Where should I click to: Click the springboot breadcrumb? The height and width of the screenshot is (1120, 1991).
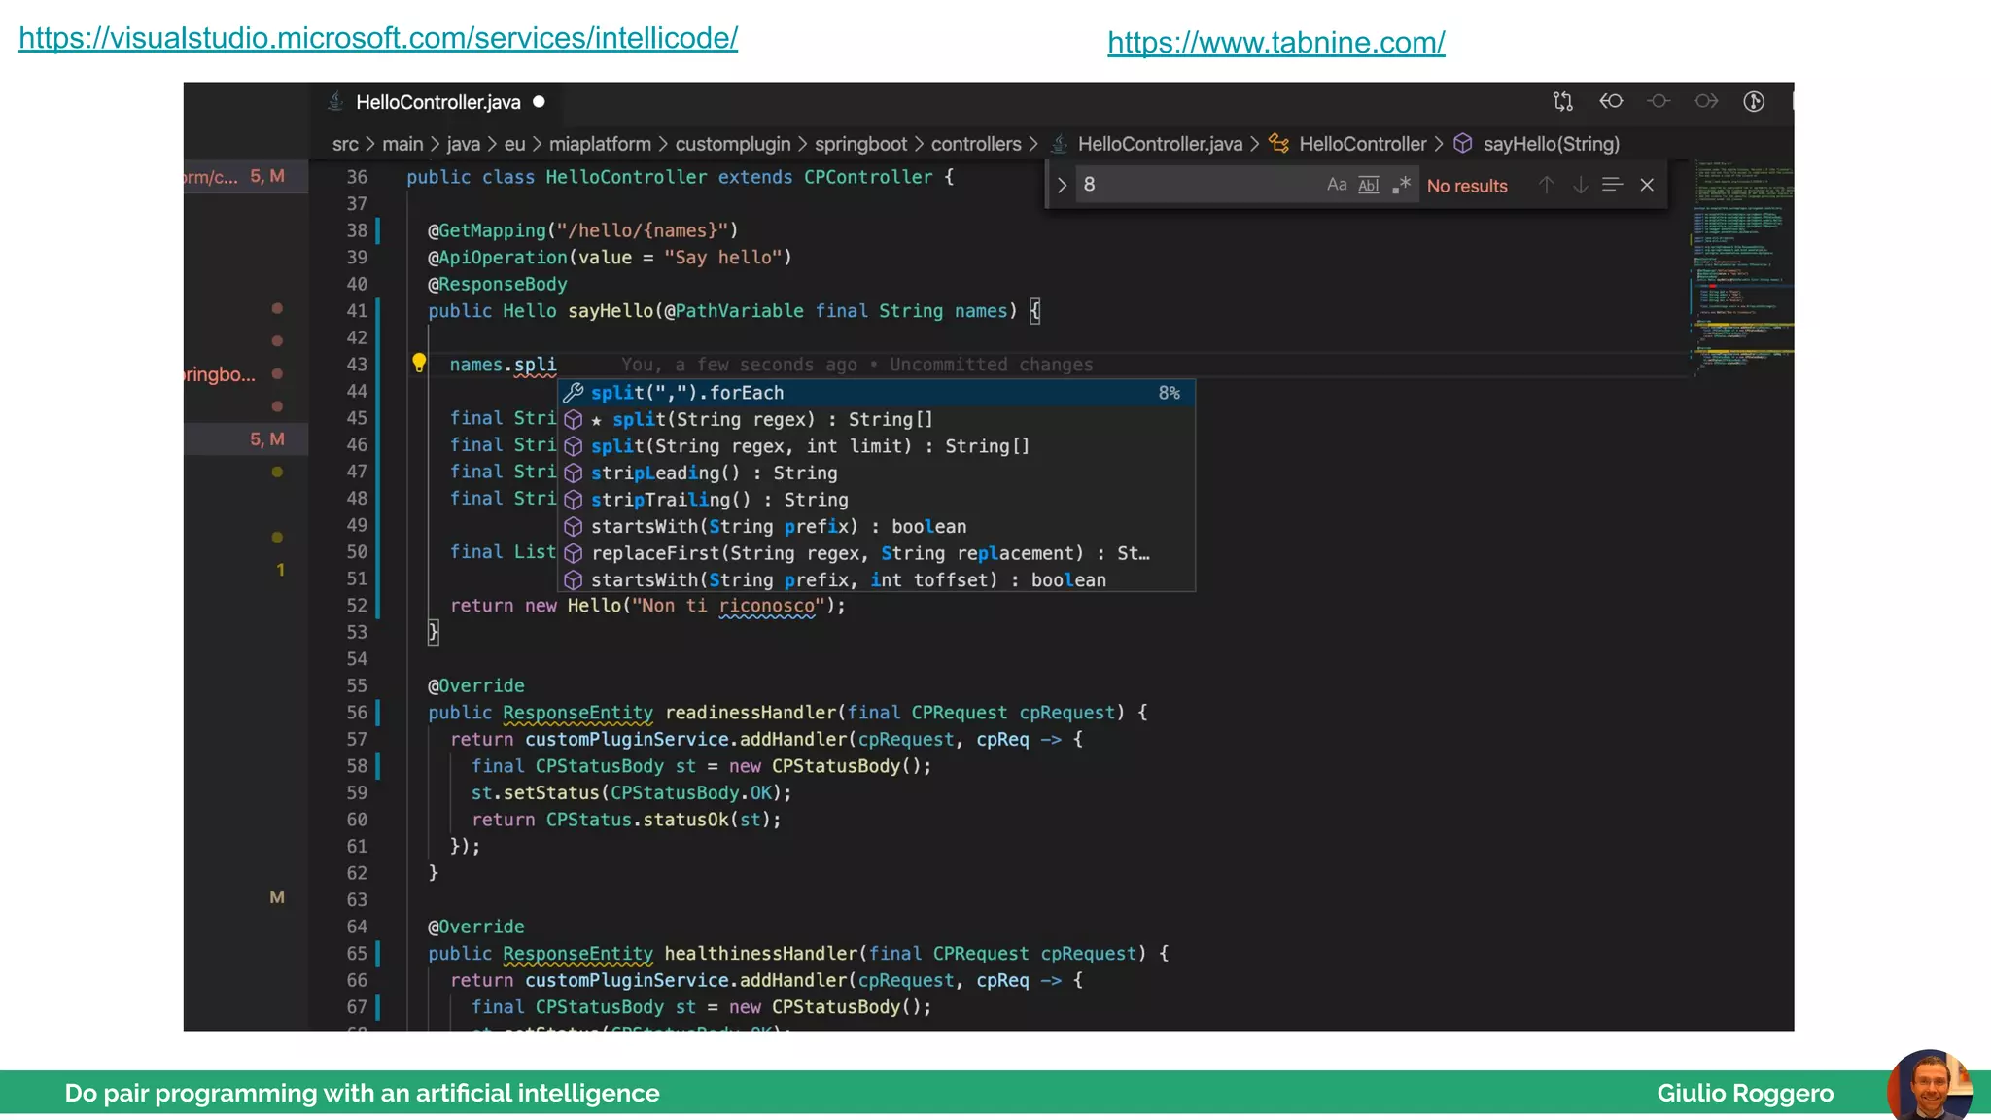point(860,144)
